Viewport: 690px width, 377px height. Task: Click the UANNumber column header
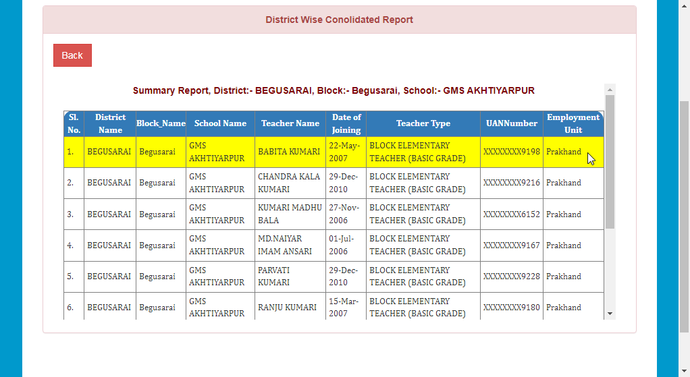click(x=512, y=123)
